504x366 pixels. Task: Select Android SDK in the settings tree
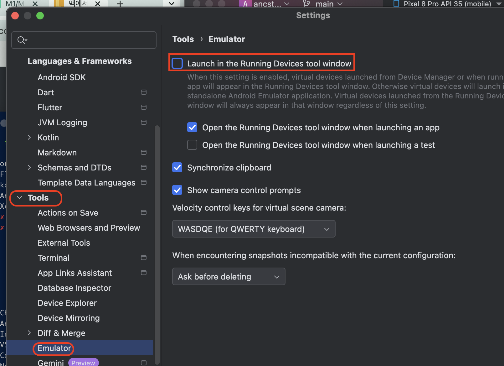point(62,77)
